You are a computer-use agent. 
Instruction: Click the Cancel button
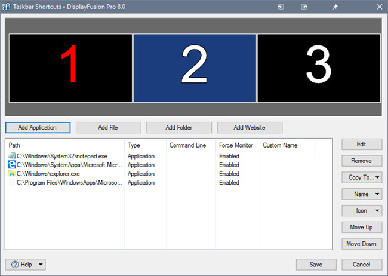click(x=362, y=265)
